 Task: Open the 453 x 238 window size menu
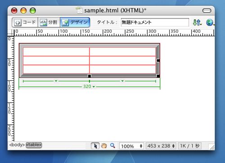(x=161, y=146)
